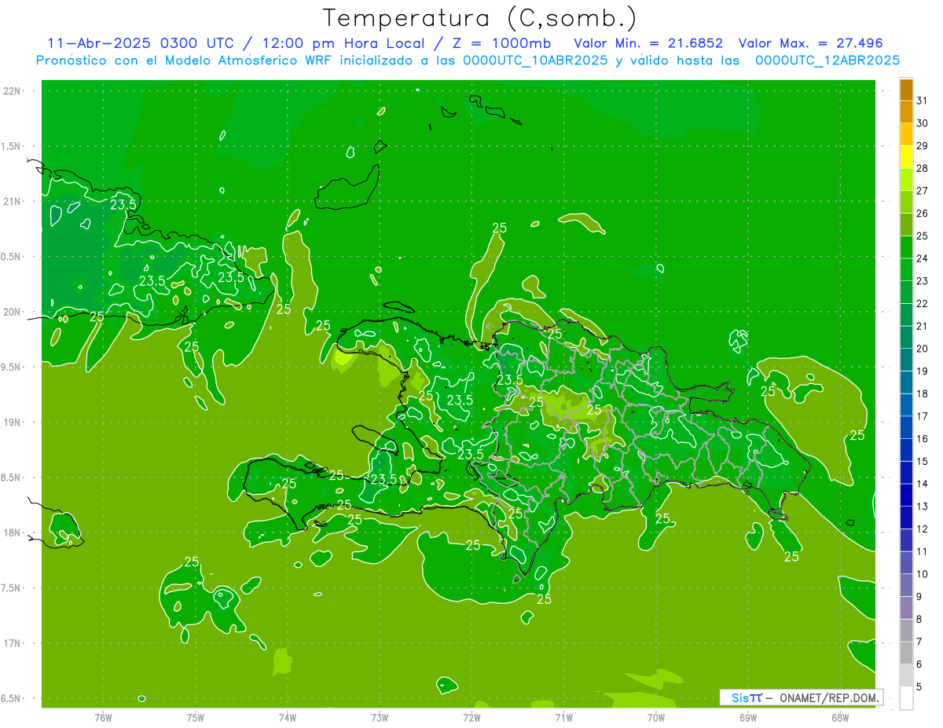Click the "20N" latitude axis label
Screen dimensions: 943x728
(x=11, y=312)
